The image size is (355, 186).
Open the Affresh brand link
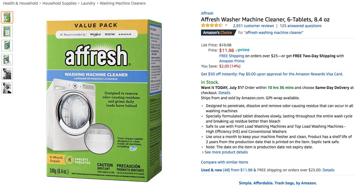[x=207, y=13]
